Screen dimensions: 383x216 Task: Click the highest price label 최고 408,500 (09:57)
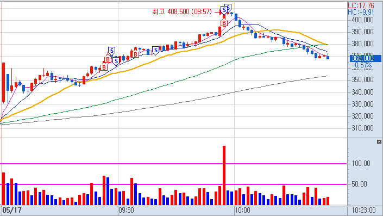pos(182,11)
